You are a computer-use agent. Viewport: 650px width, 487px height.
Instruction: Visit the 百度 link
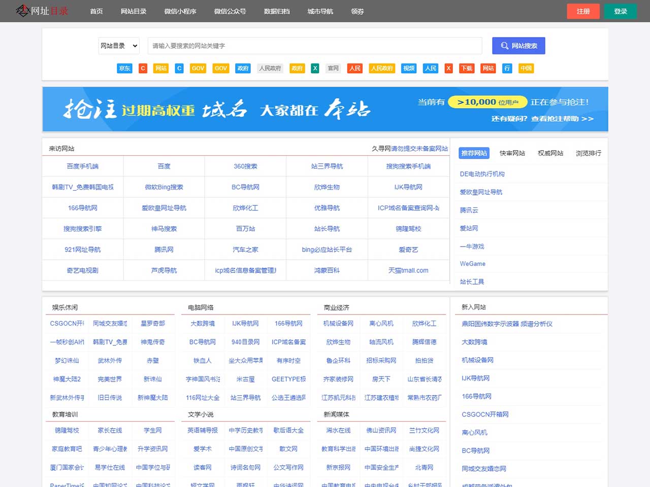(x=164, y=166)
